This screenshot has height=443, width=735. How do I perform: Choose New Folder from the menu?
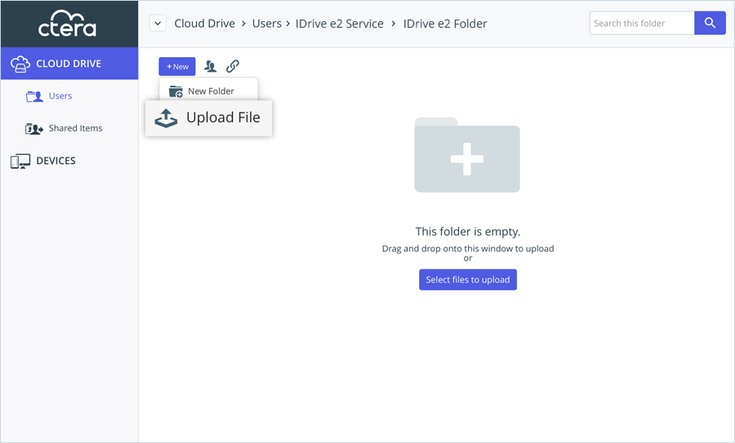[x=210, y=91]
